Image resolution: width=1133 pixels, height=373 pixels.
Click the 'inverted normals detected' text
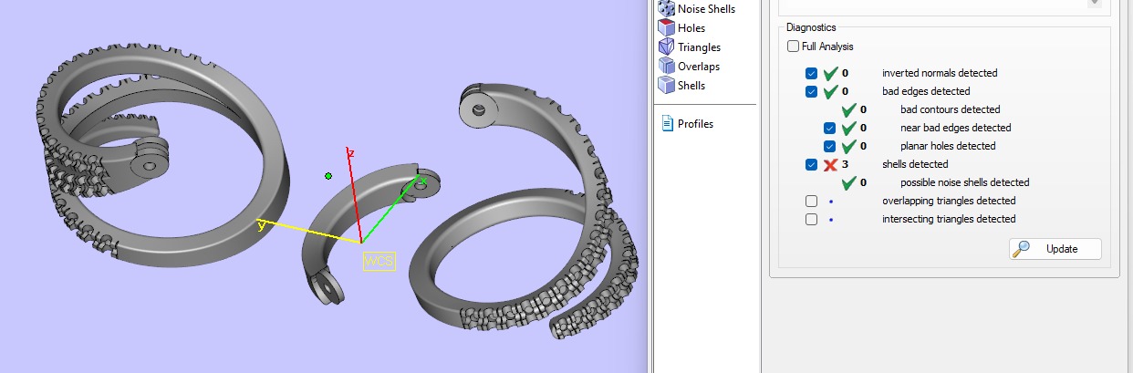coord(940,73)
